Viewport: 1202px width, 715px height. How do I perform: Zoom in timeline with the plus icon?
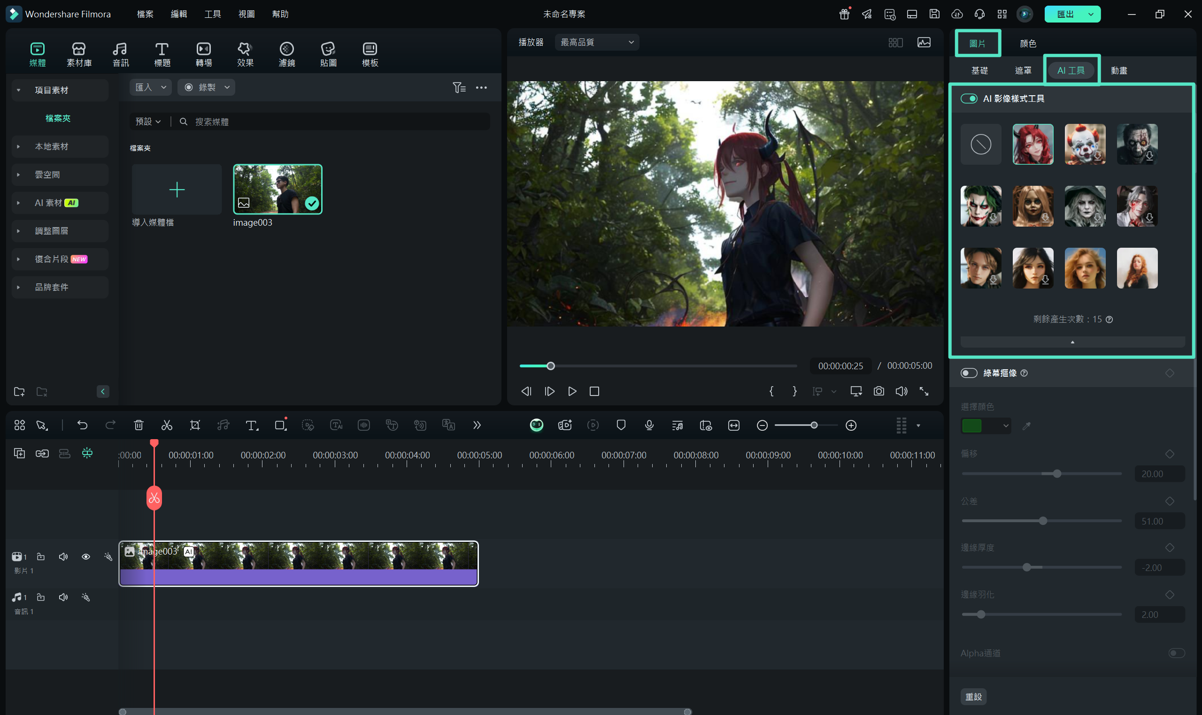(851, 425)
